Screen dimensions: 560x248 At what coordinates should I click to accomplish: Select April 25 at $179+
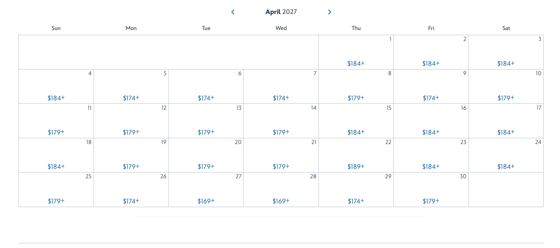click(56, 201)
